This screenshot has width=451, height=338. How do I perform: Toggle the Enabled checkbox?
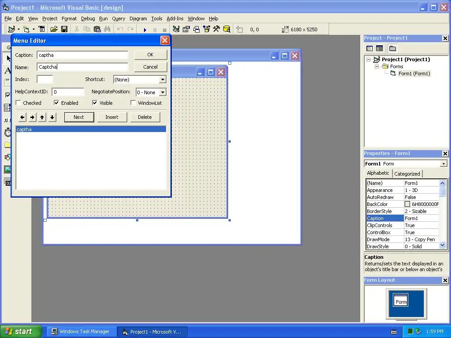[x=56, y=103]
